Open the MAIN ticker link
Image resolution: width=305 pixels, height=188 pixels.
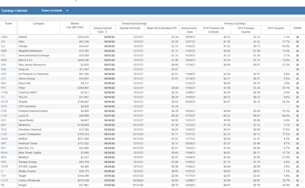coord(4,153)
